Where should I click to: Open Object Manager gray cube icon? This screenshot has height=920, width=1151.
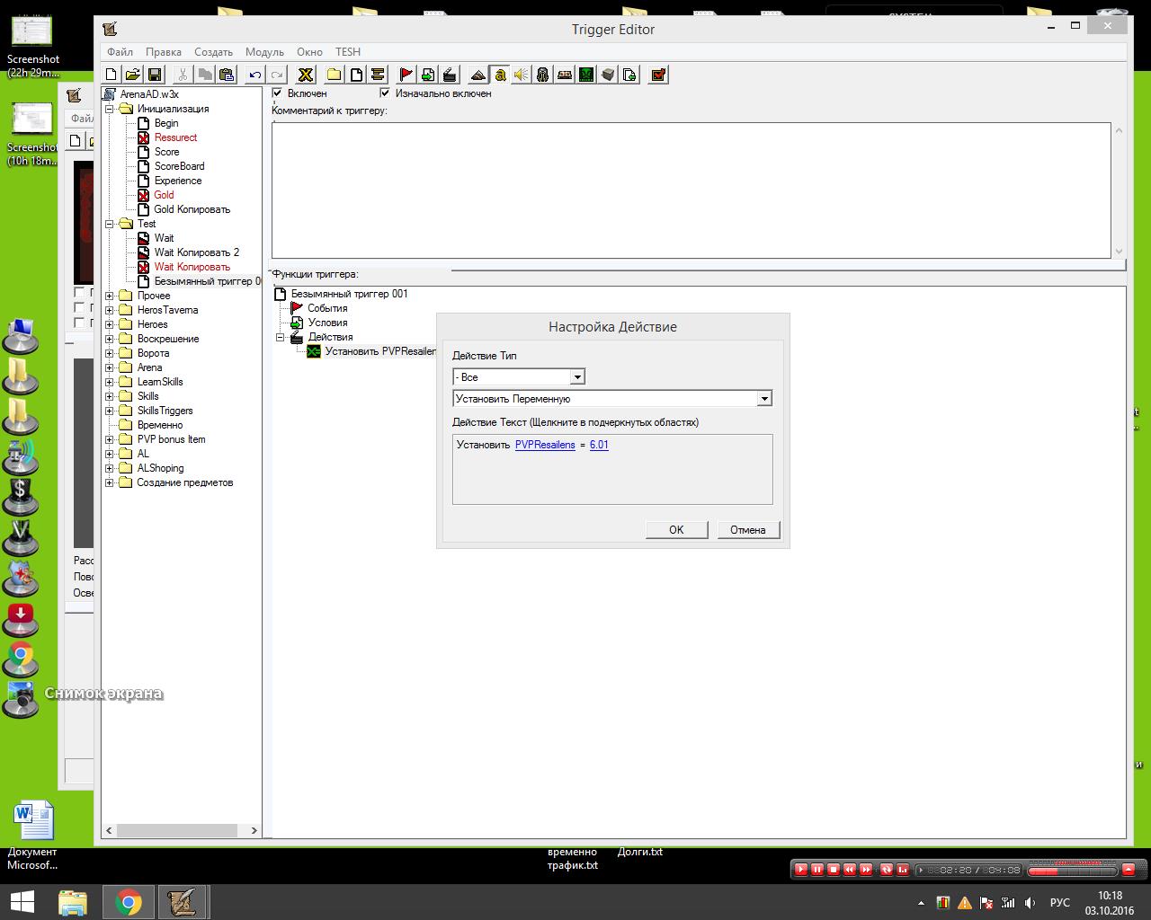(608, 75)
